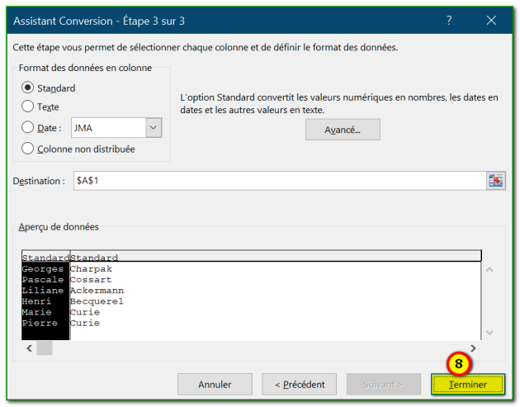This screenshot has width=520, height=407.
Task: Click the up arrow of the preview vertical scrollbar
Action: 490,270
